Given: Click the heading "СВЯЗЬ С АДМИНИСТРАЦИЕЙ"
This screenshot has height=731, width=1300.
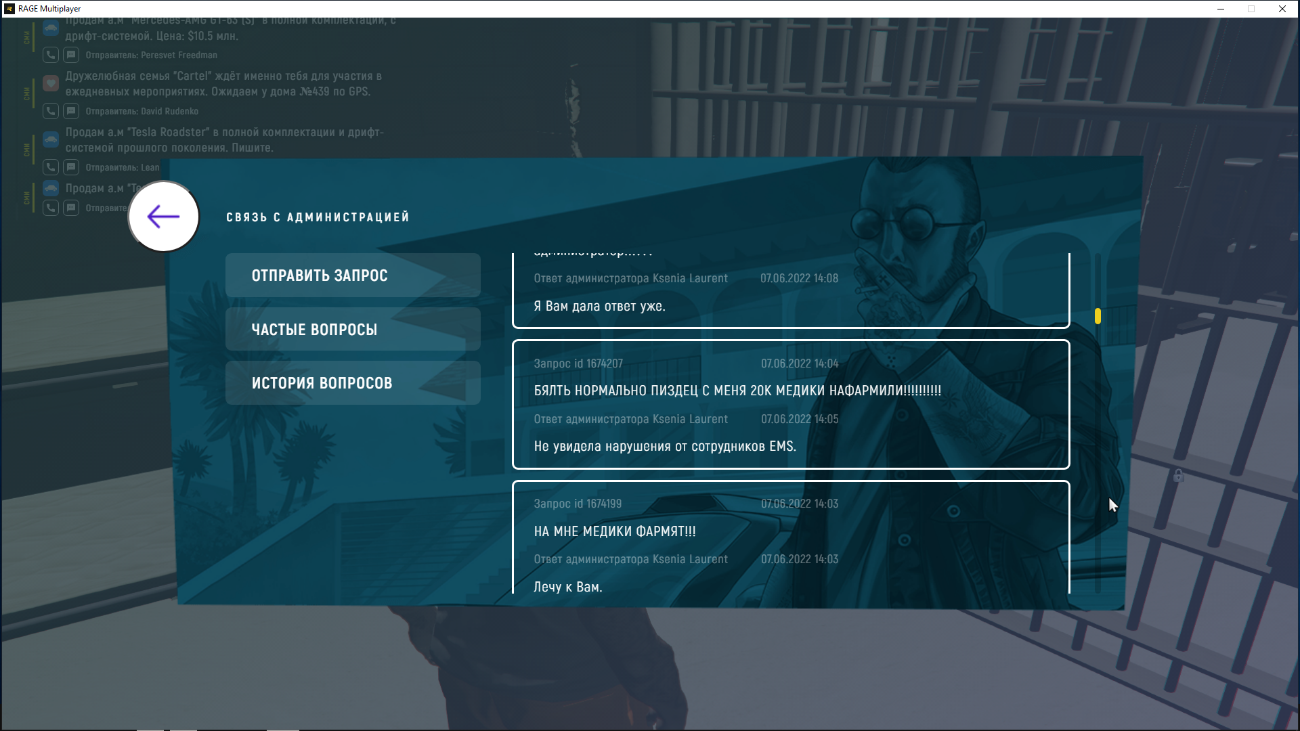Looking at the screenshot, I should (x=318, y=217).
